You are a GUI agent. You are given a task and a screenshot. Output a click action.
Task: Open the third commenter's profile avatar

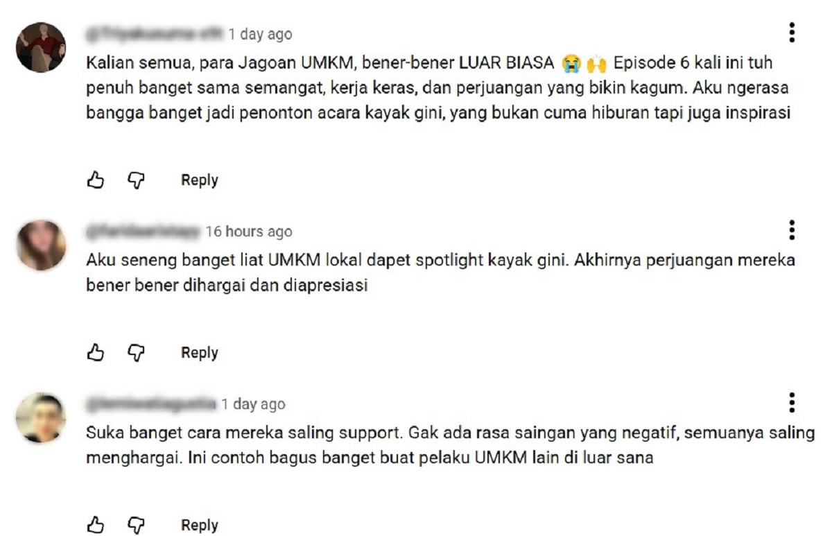tap(41, 417)
